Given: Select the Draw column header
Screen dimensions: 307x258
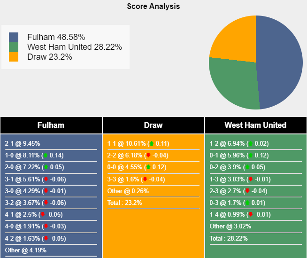Looking at the screenshot, I should click(153, 125).
